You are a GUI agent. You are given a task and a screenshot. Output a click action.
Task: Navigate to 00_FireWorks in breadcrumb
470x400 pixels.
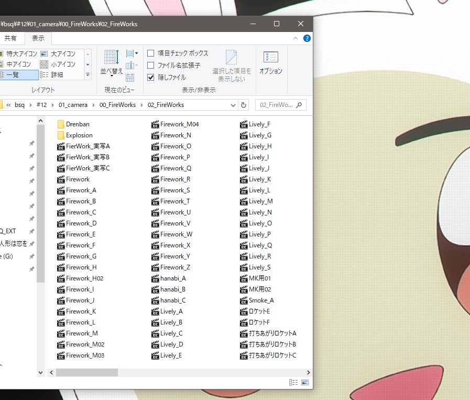click(117, 105)
